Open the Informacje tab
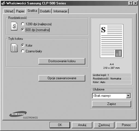139x131 pixels. 60,11
